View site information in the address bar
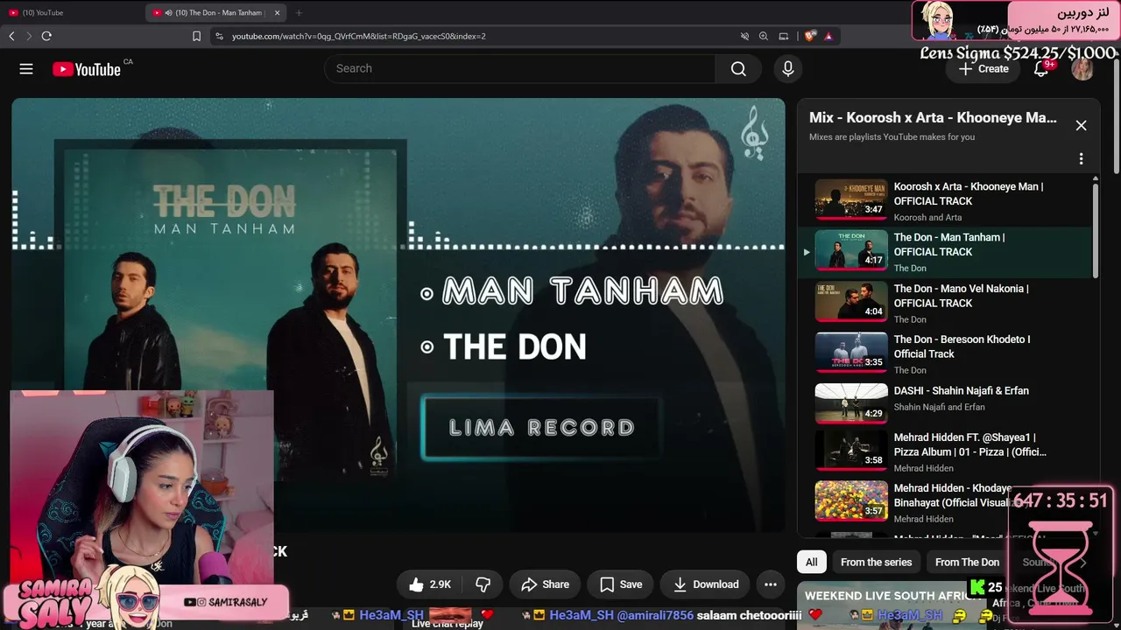Screen dimensions: 1121x630 pos(219,36)
